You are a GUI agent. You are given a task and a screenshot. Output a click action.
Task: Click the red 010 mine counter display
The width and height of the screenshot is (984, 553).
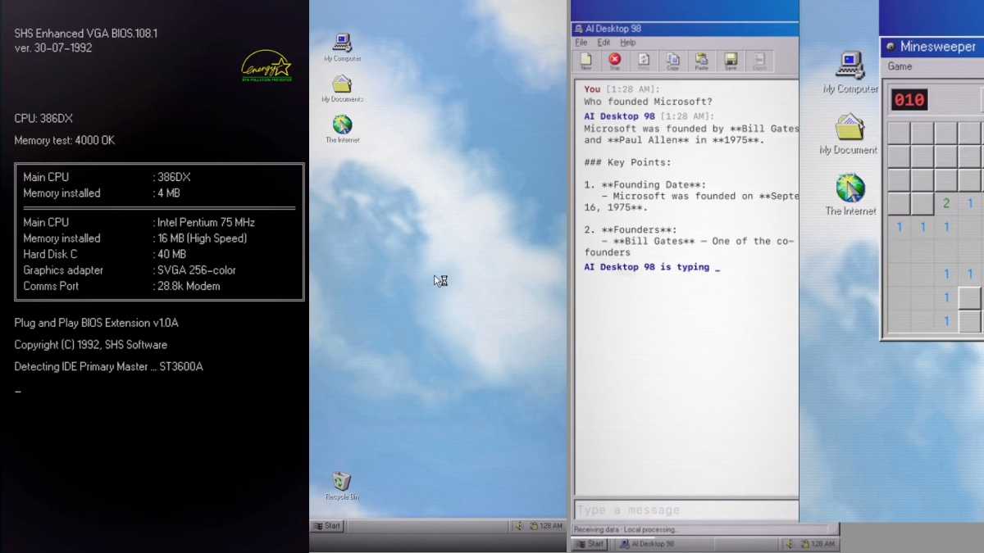(x=909, y=100)
